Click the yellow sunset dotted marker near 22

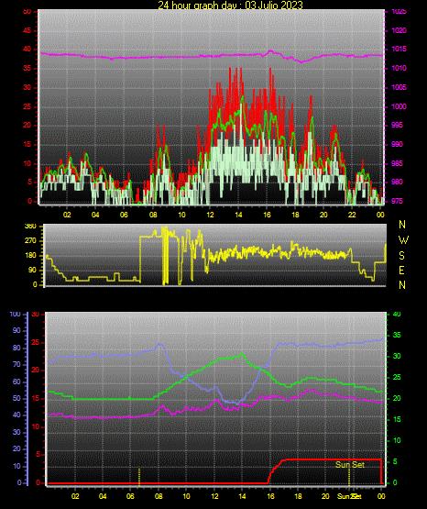(x=349, y=477)
